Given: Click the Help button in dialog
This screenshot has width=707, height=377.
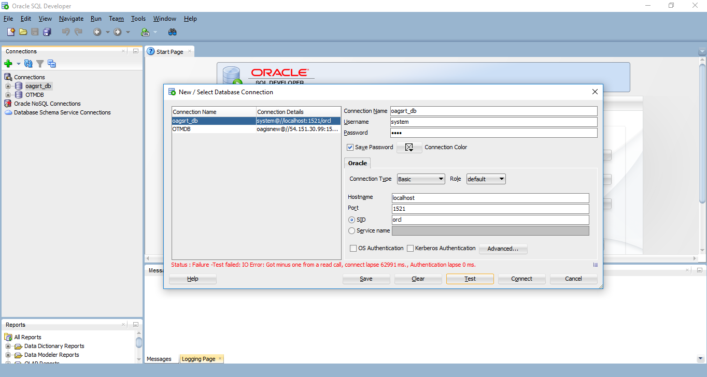Looking at the screenshot, I should 193,279.
